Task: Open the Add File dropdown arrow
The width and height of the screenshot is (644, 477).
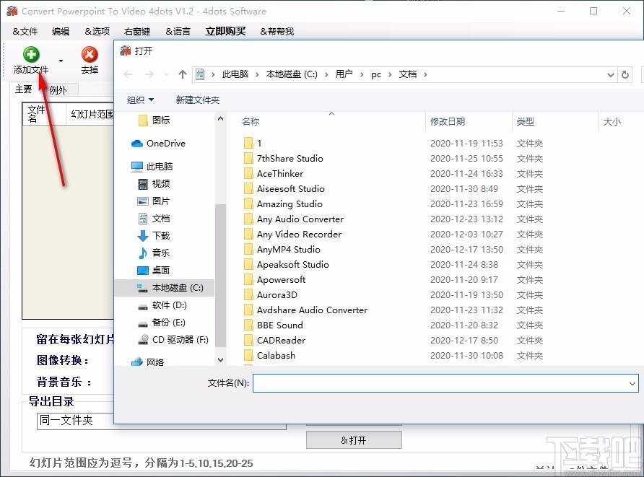Action: point(61,61)
